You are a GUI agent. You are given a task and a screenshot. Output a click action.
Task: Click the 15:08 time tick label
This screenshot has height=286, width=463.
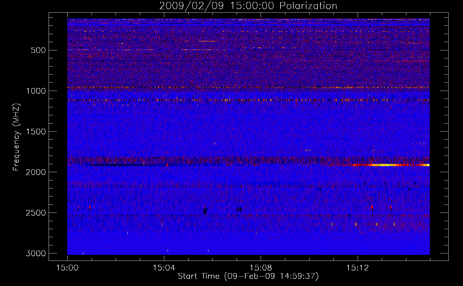coord(261,268)
